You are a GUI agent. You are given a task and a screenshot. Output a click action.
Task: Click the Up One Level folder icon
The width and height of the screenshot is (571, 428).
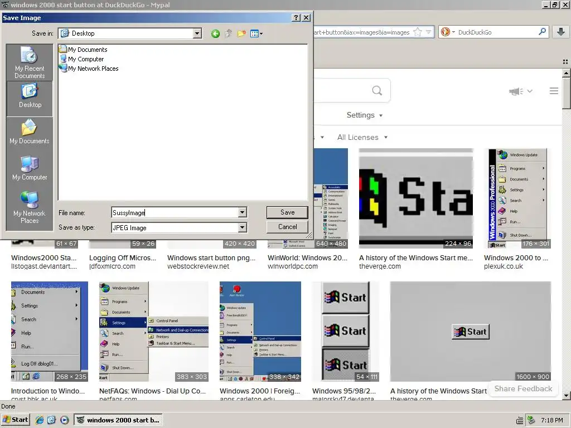(x=228, y=34)
